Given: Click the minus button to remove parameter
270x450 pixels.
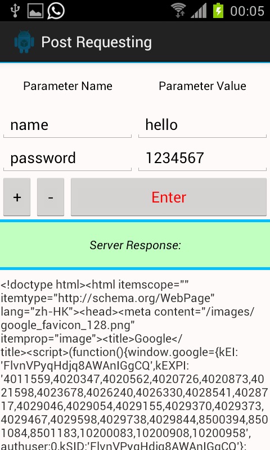Looking at the screenshot, I should pos(51,197).
